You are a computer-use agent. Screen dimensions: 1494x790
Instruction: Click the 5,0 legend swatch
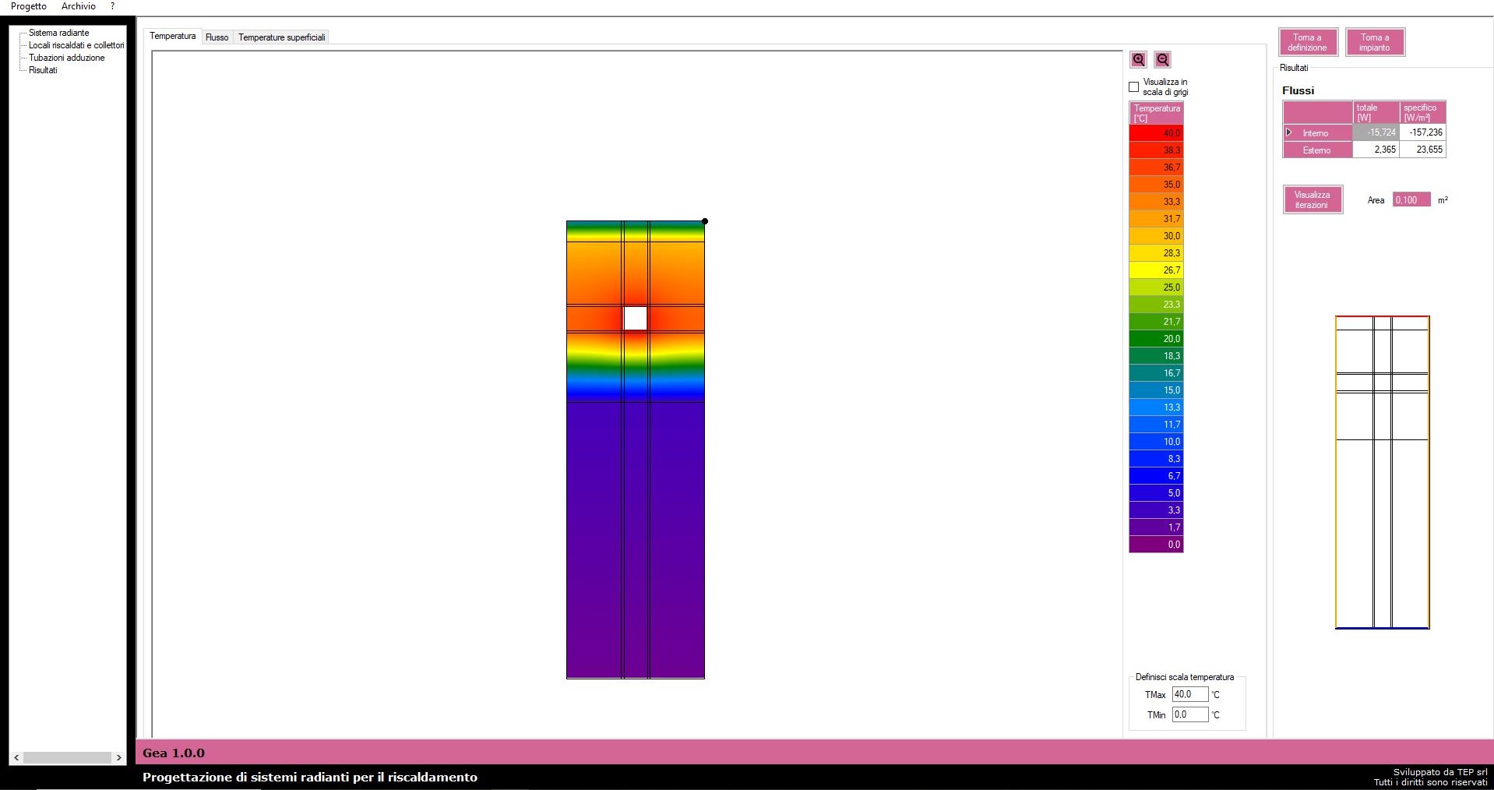[1156, 493]
